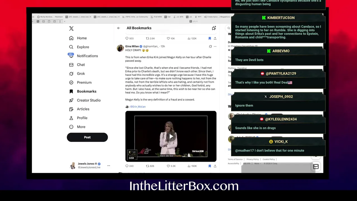This screenshot has height=201, width=357.
Task: Open Profile in the sidebar
Action: click(78, 118)
